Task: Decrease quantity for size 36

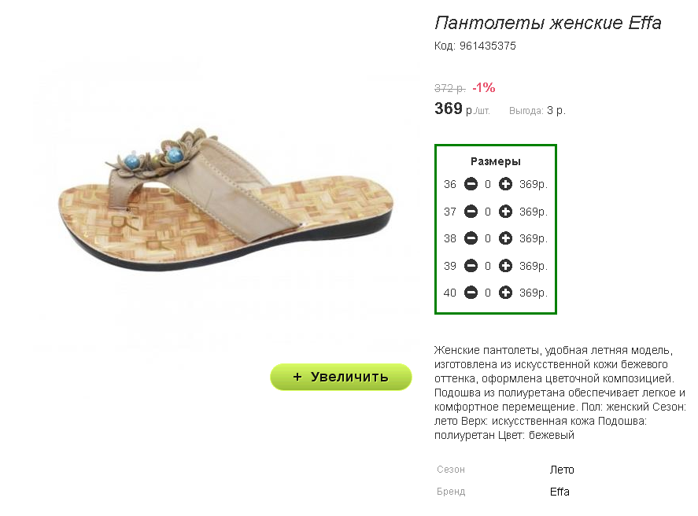Action: click(x=471, y=184)
